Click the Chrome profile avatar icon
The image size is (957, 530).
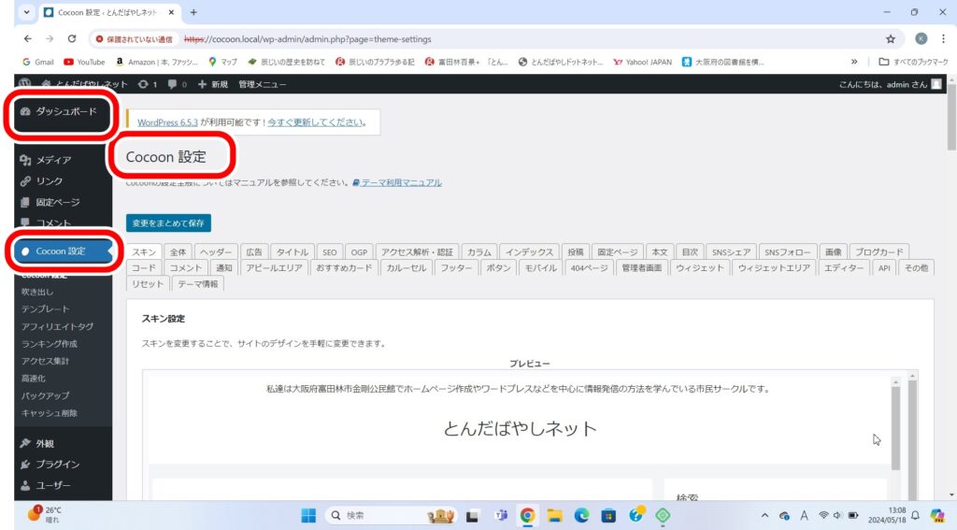point(921,39)
